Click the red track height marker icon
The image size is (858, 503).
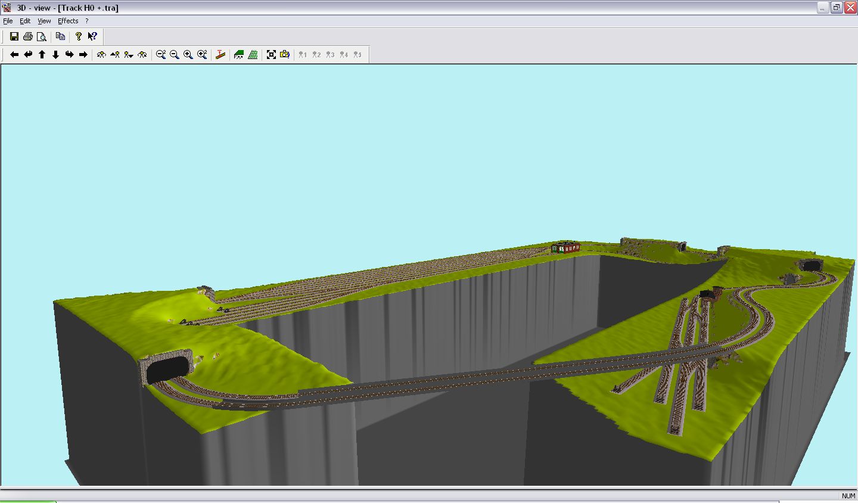[x=220, y=55]
